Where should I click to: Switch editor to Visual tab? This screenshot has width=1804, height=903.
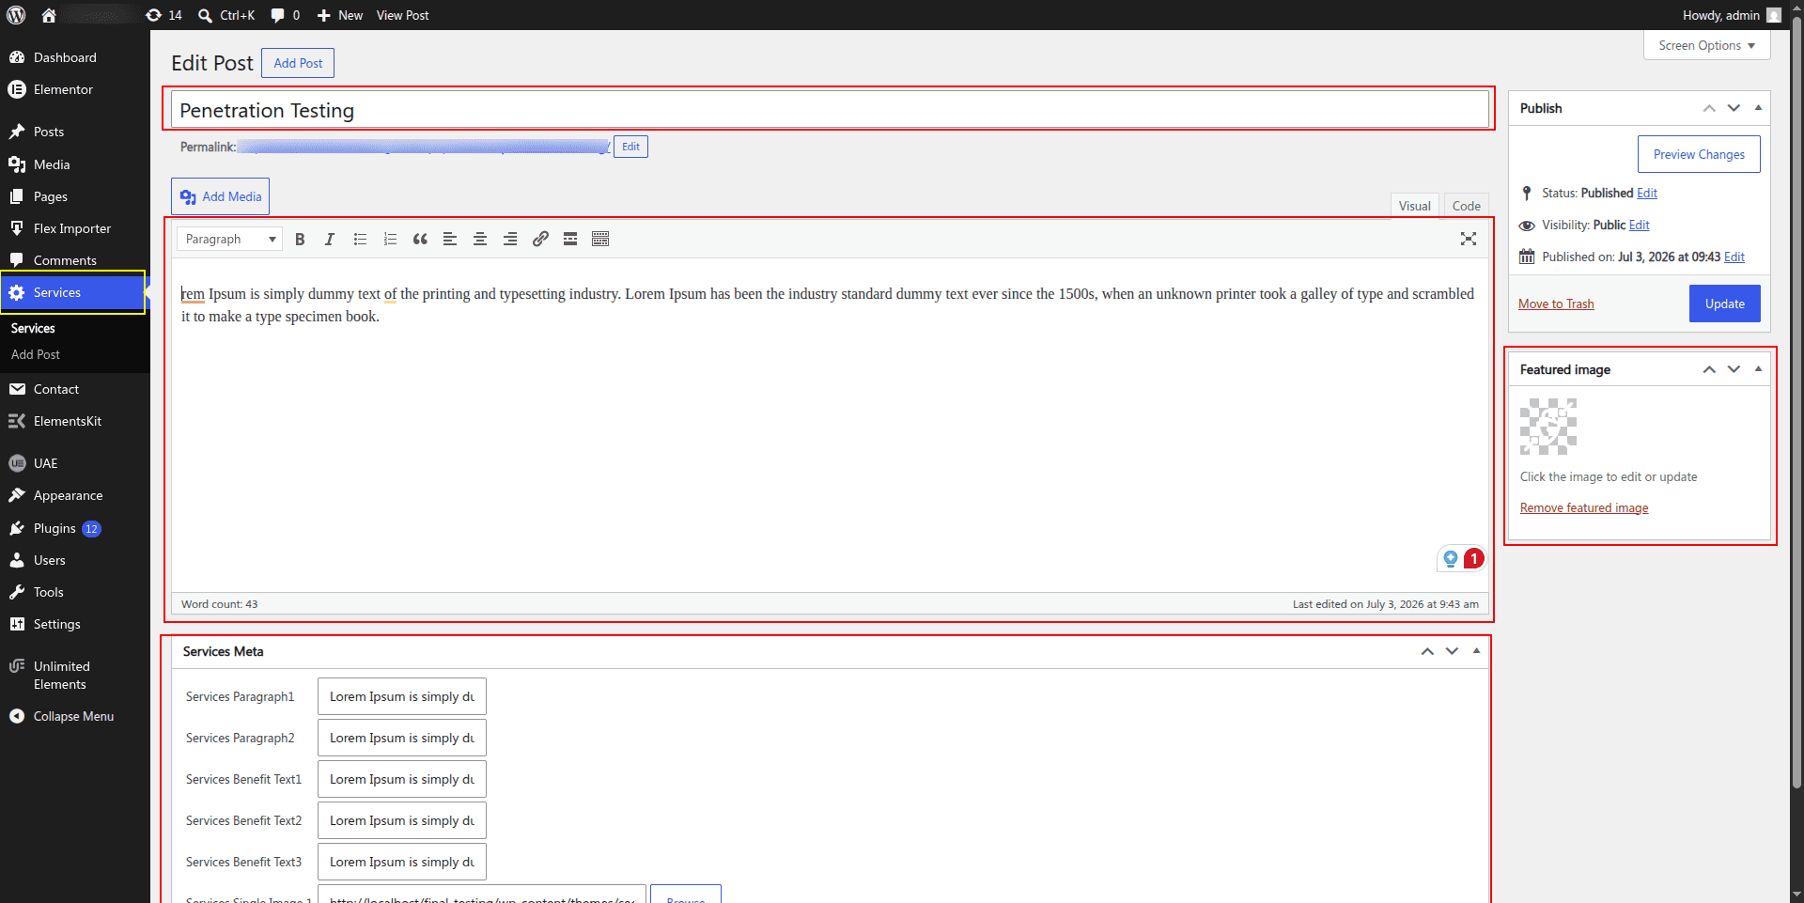point(1414,206)
